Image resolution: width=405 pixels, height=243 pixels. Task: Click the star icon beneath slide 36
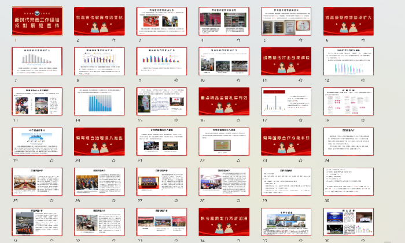pyautogui.click(x=362, y=239)
